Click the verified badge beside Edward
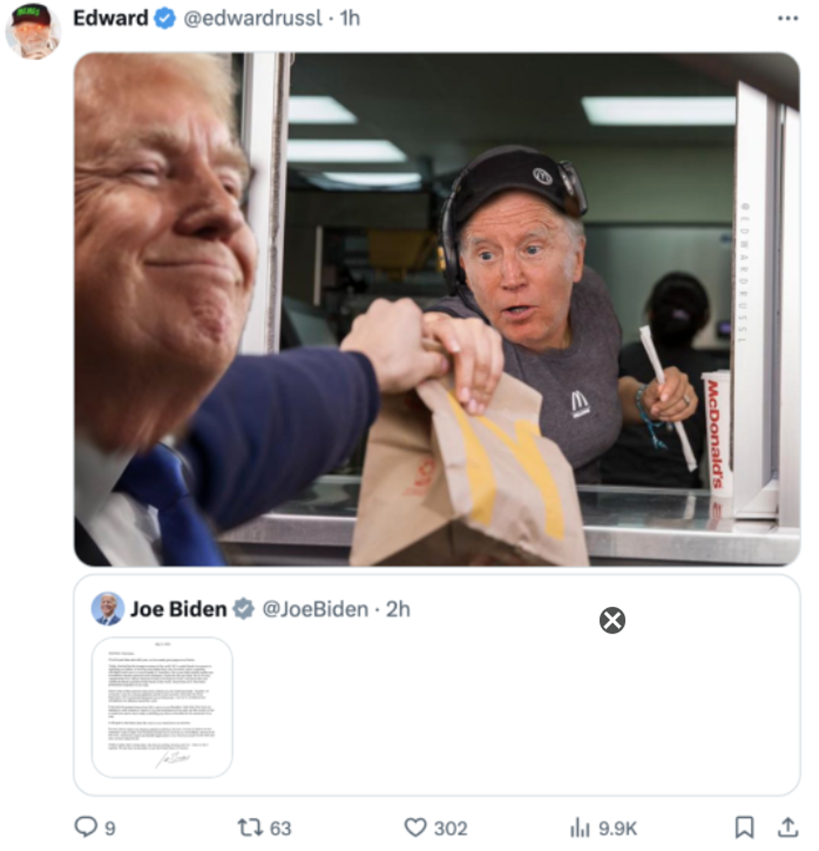 pos(165,19)
